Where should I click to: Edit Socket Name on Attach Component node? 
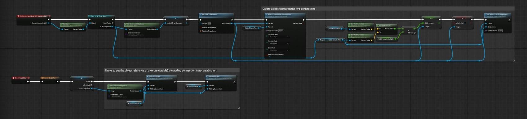tap(281, 31)
